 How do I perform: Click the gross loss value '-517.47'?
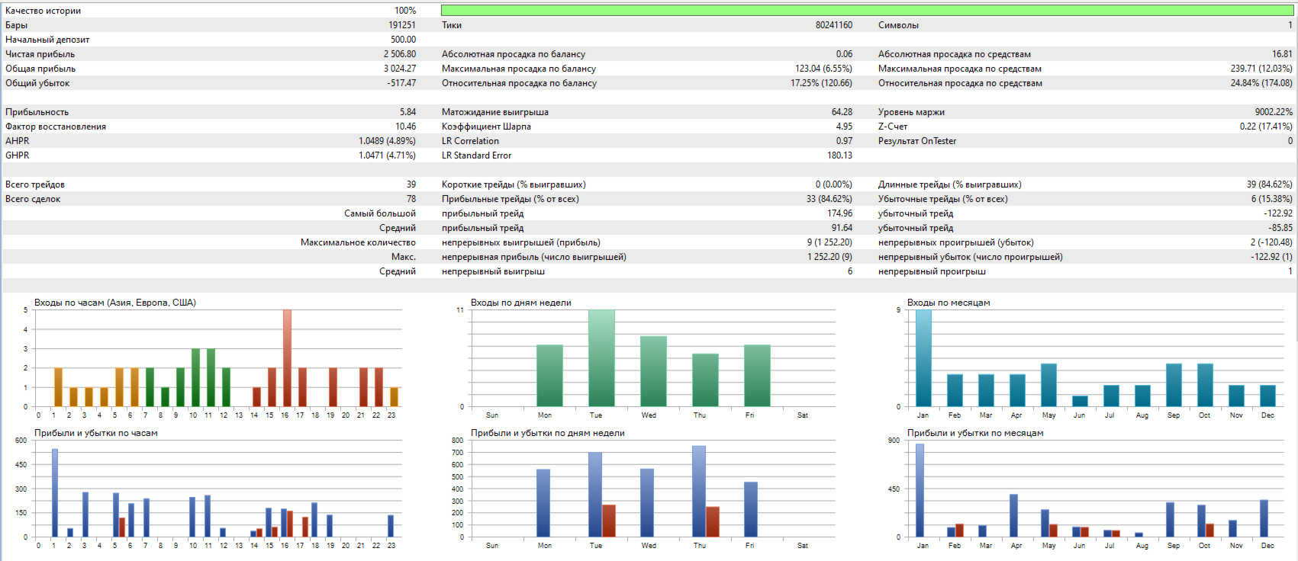point(402,83)
